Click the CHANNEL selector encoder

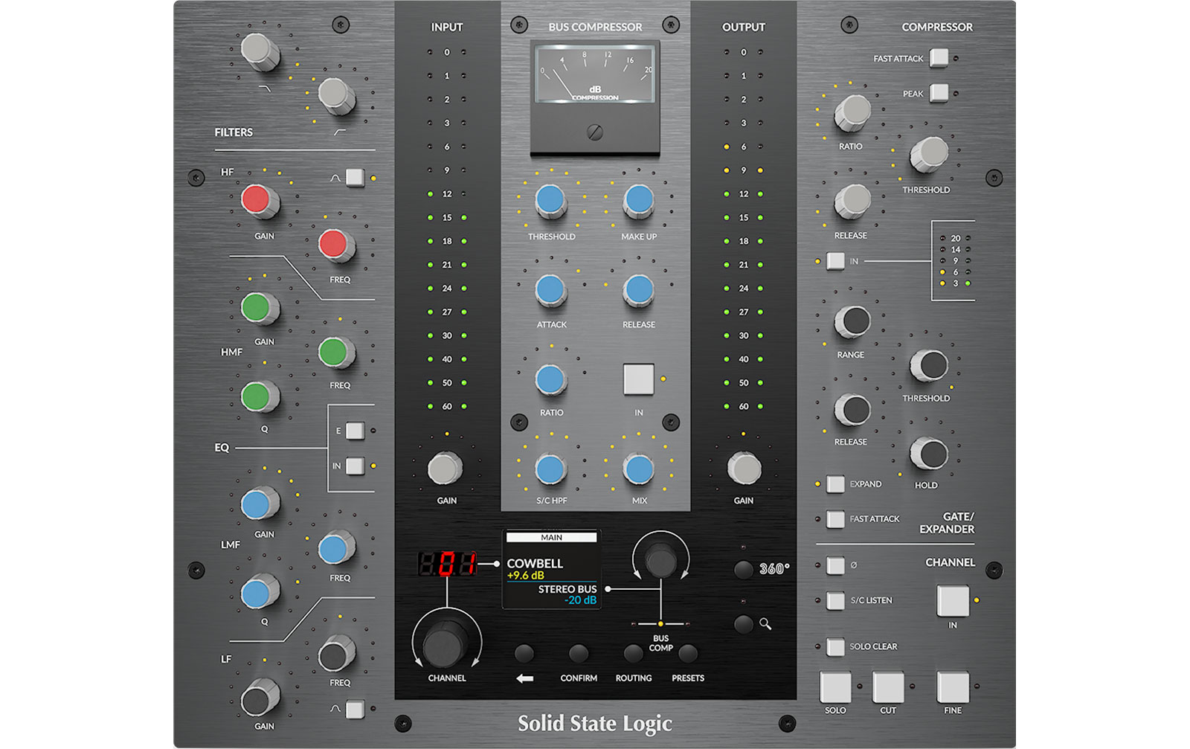click(446, 644)
